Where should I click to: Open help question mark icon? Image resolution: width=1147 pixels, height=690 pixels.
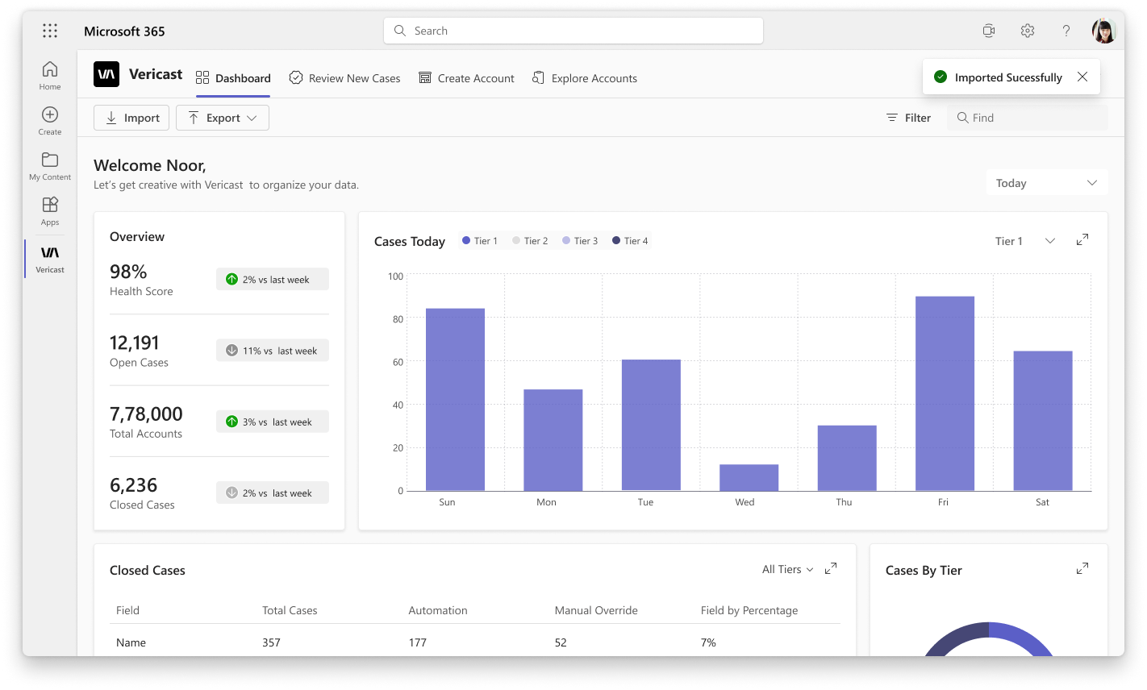[x=1066, y=31]
